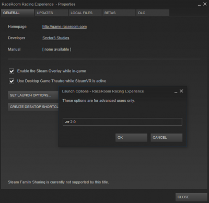Click the 'RaceRoom Racing Experience - Properties' title
The height and width of the screenshot is (203, 209).
[x=39, y=4]
